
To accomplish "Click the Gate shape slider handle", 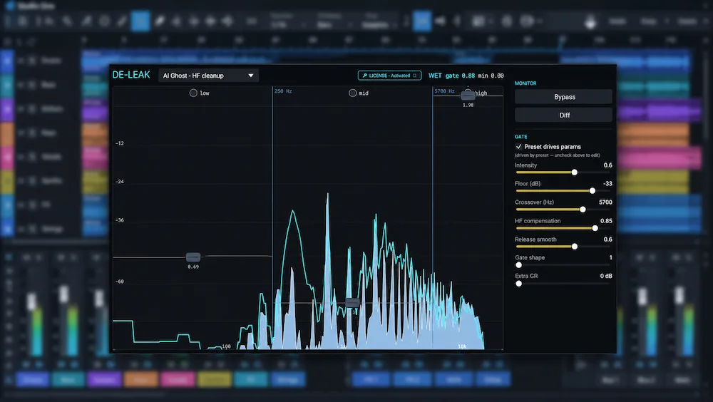I will pos(519,265).
